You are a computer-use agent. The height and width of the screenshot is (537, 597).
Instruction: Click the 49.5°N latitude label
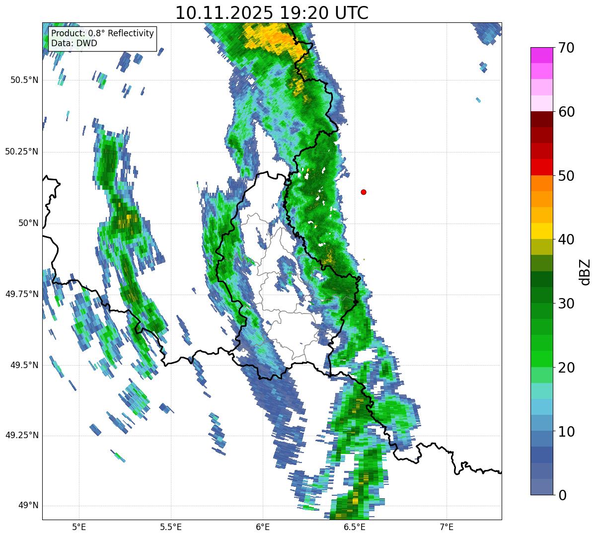(24, 365)
